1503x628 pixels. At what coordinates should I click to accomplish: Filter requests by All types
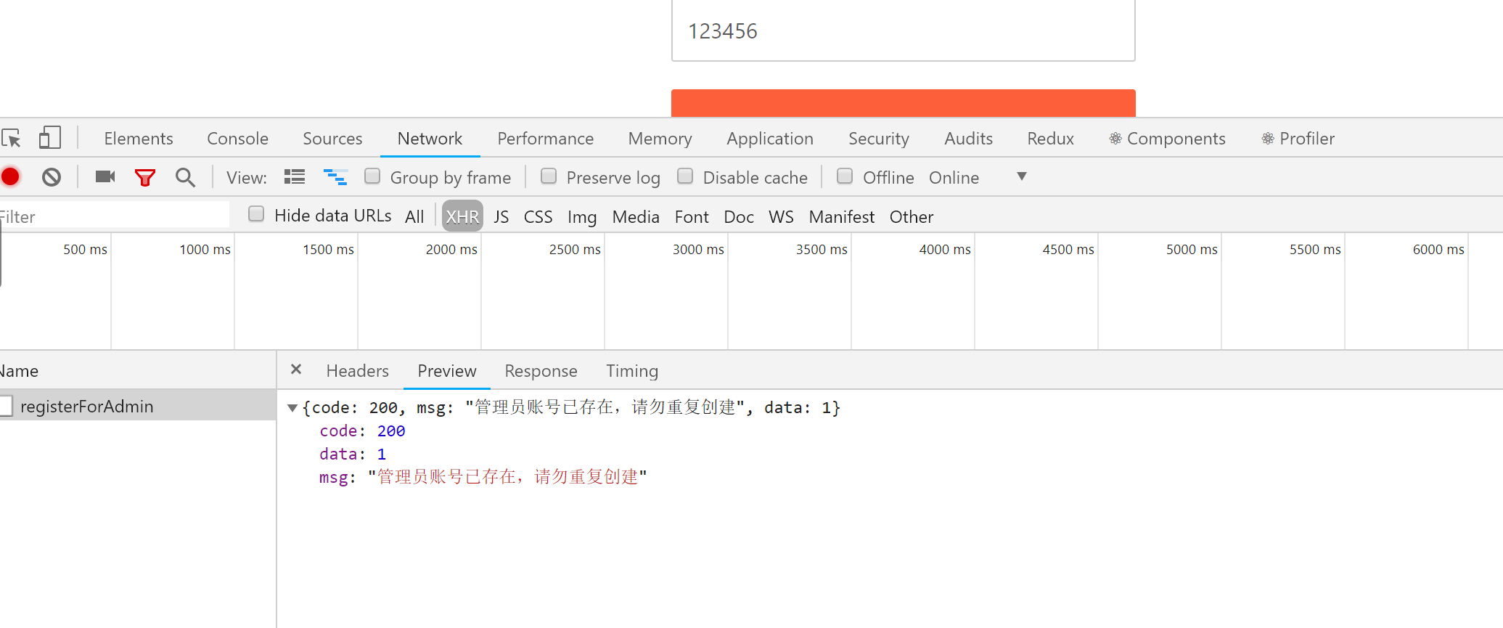click(x=414, y=216)
